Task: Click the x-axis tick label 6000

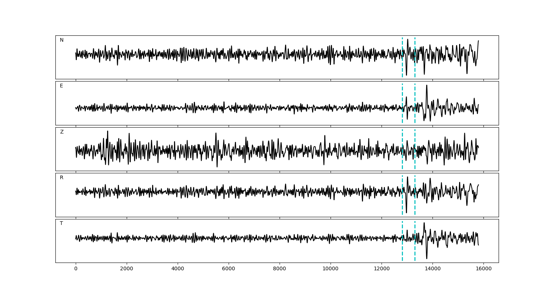Action: (x=229, y=269)
